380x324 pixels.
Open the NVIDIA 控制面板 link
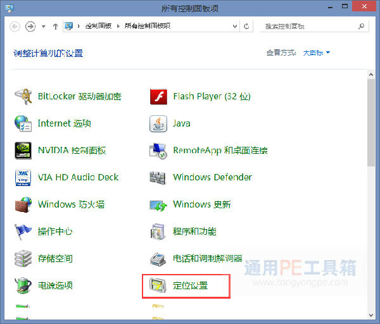pos(72,151)
